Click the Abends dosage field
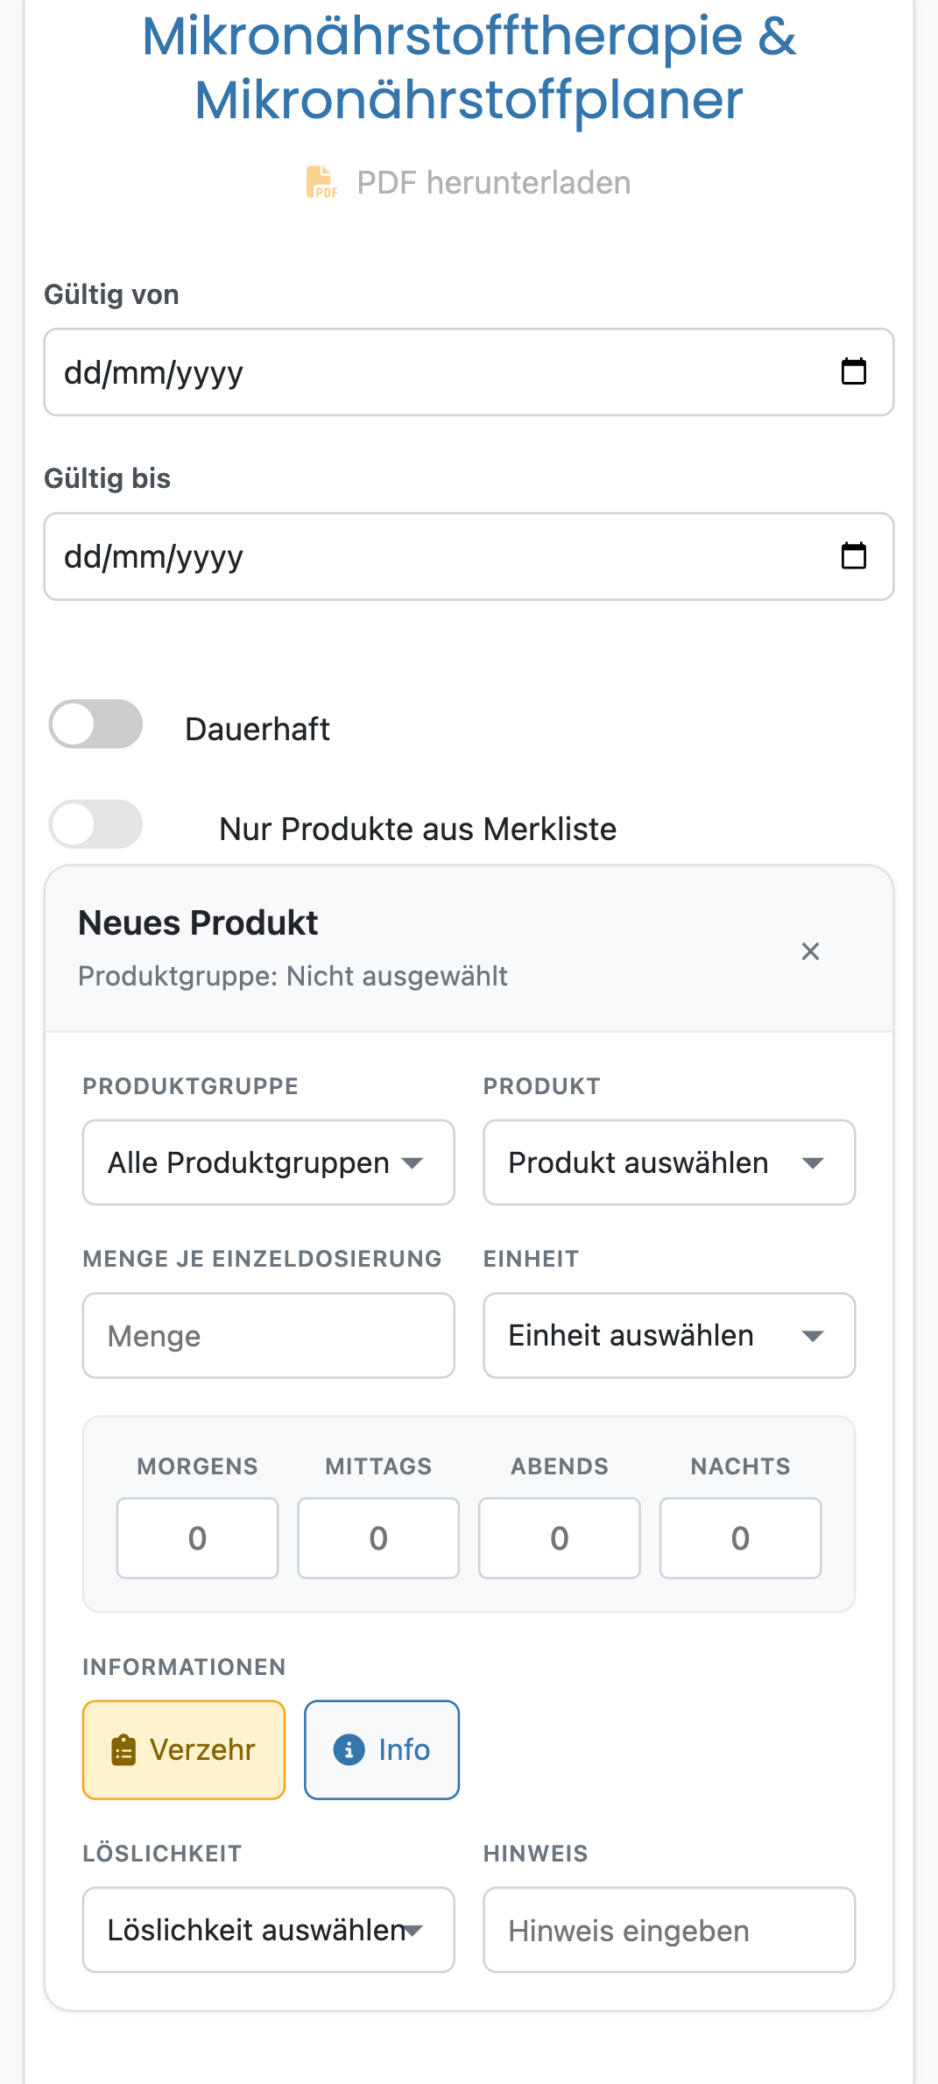The image size is (938, 2084). (x=559, y=1538)
